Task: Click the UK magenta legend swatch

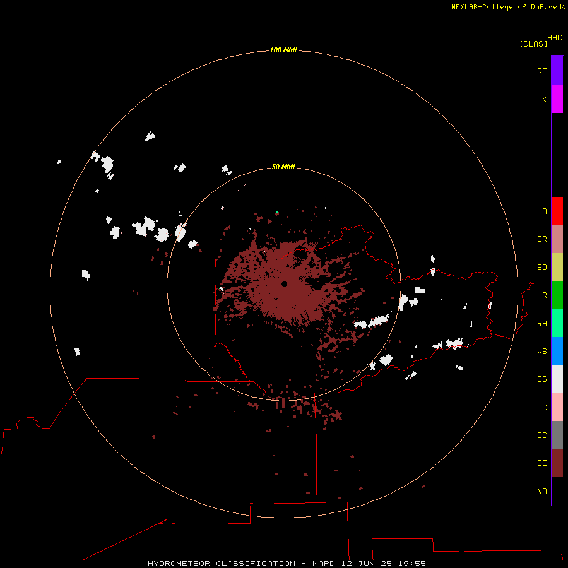Action: (557, 99)
